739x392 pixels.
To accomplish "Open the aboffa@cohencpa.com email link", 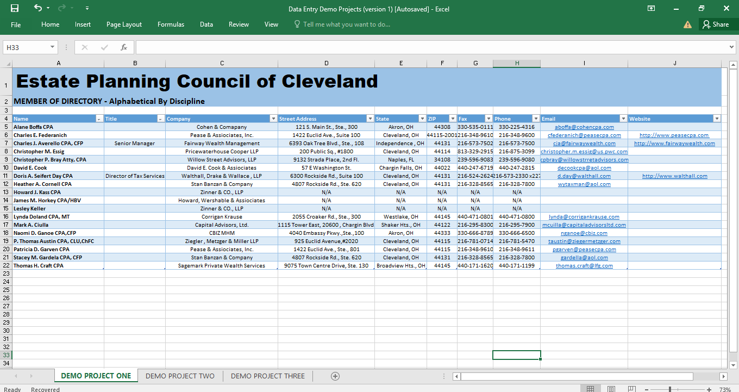I will click(584, 127).
